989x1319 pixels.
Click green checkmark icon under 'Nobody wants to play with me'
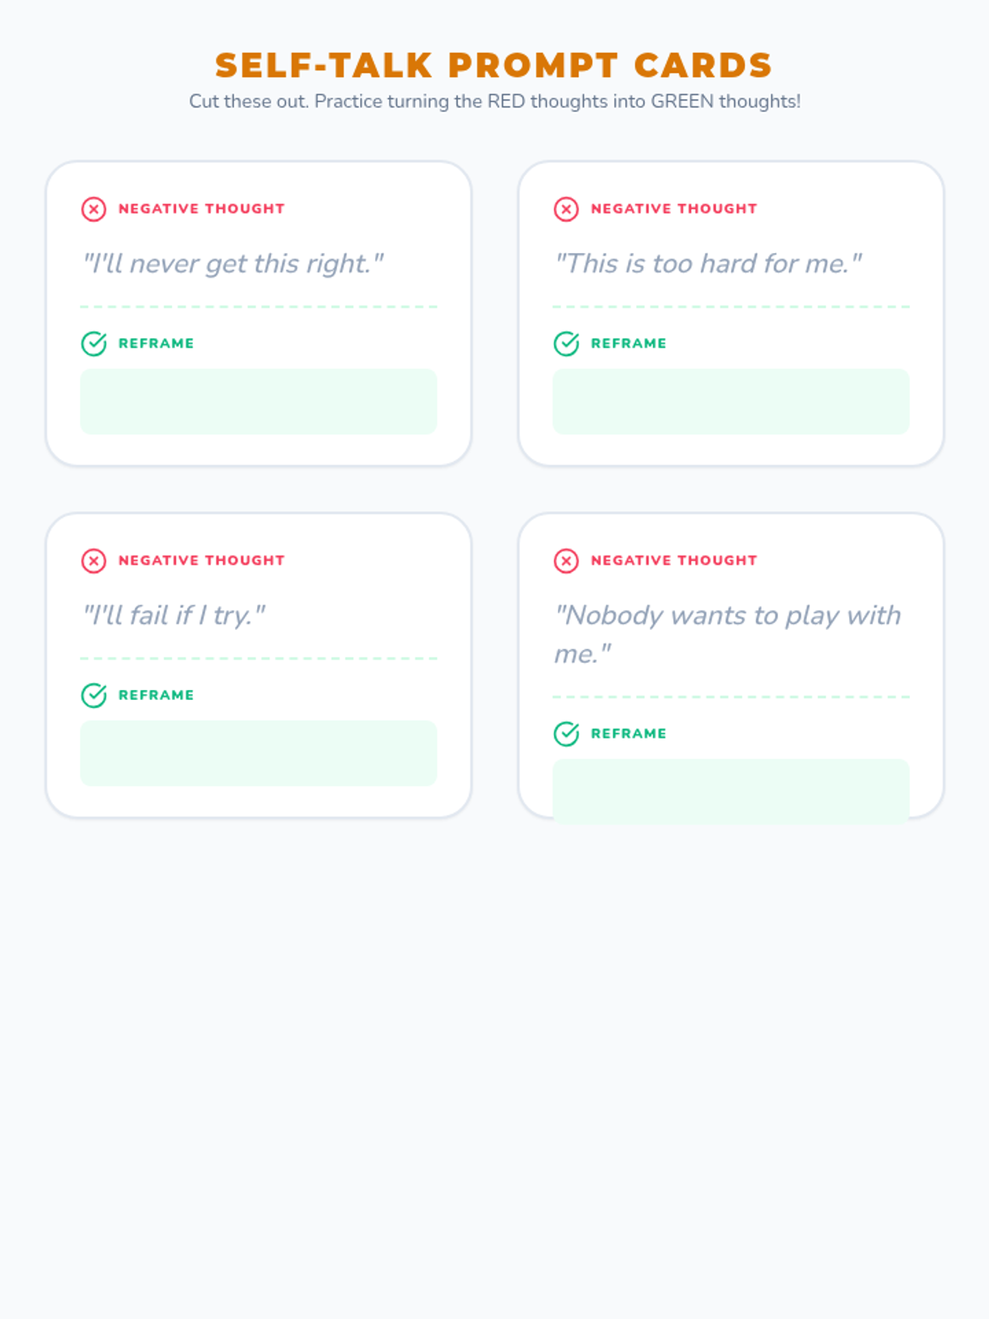(566, 733)
